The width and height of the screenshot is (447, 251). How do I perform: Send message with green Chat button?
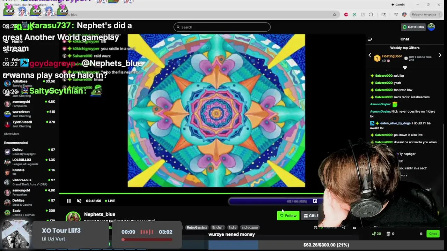(x=433, y=234)
